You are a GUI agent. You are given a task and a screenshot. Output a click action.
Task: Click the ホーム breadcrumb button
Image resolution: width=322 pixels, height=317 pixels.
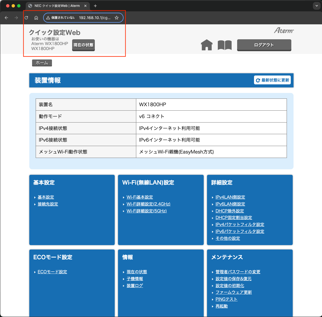42,63
